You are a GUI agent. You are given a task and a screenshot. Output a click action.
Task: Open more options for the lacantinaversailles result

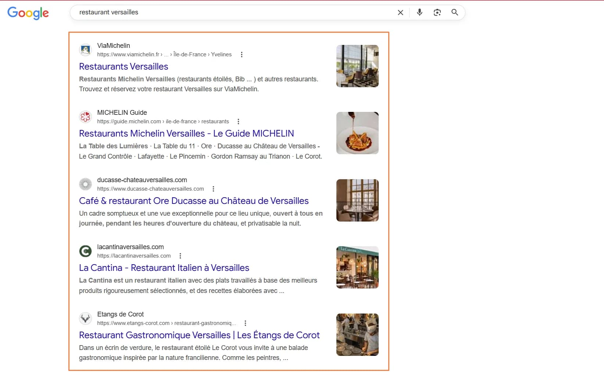pos(180,256)
